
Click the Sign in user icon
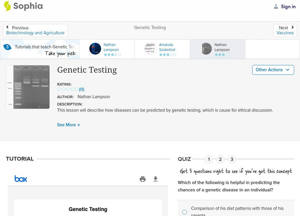click(276, 6)
